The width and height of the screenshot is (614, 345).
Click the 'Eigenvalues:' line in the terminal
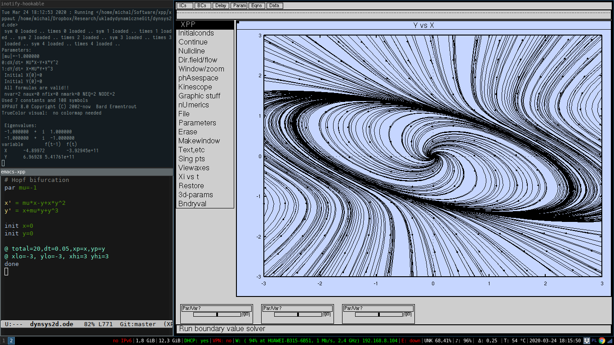click(x=21, y=126)
